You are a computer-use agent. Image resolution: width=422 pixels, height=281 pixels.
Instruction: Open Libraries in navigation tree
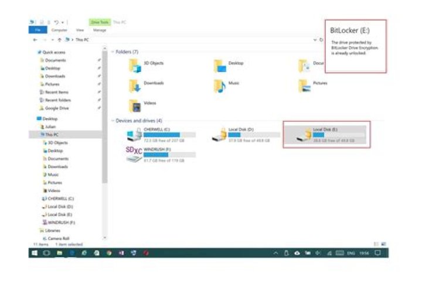tap(53, 231)
